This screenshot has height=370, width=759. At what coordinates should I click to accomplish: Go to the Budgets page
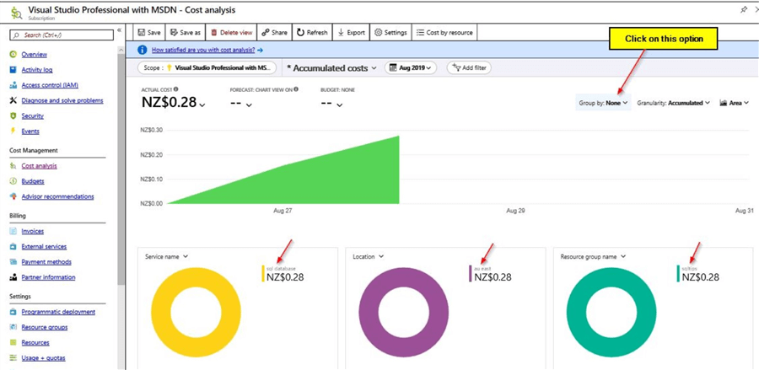click(x=33, y=181)
